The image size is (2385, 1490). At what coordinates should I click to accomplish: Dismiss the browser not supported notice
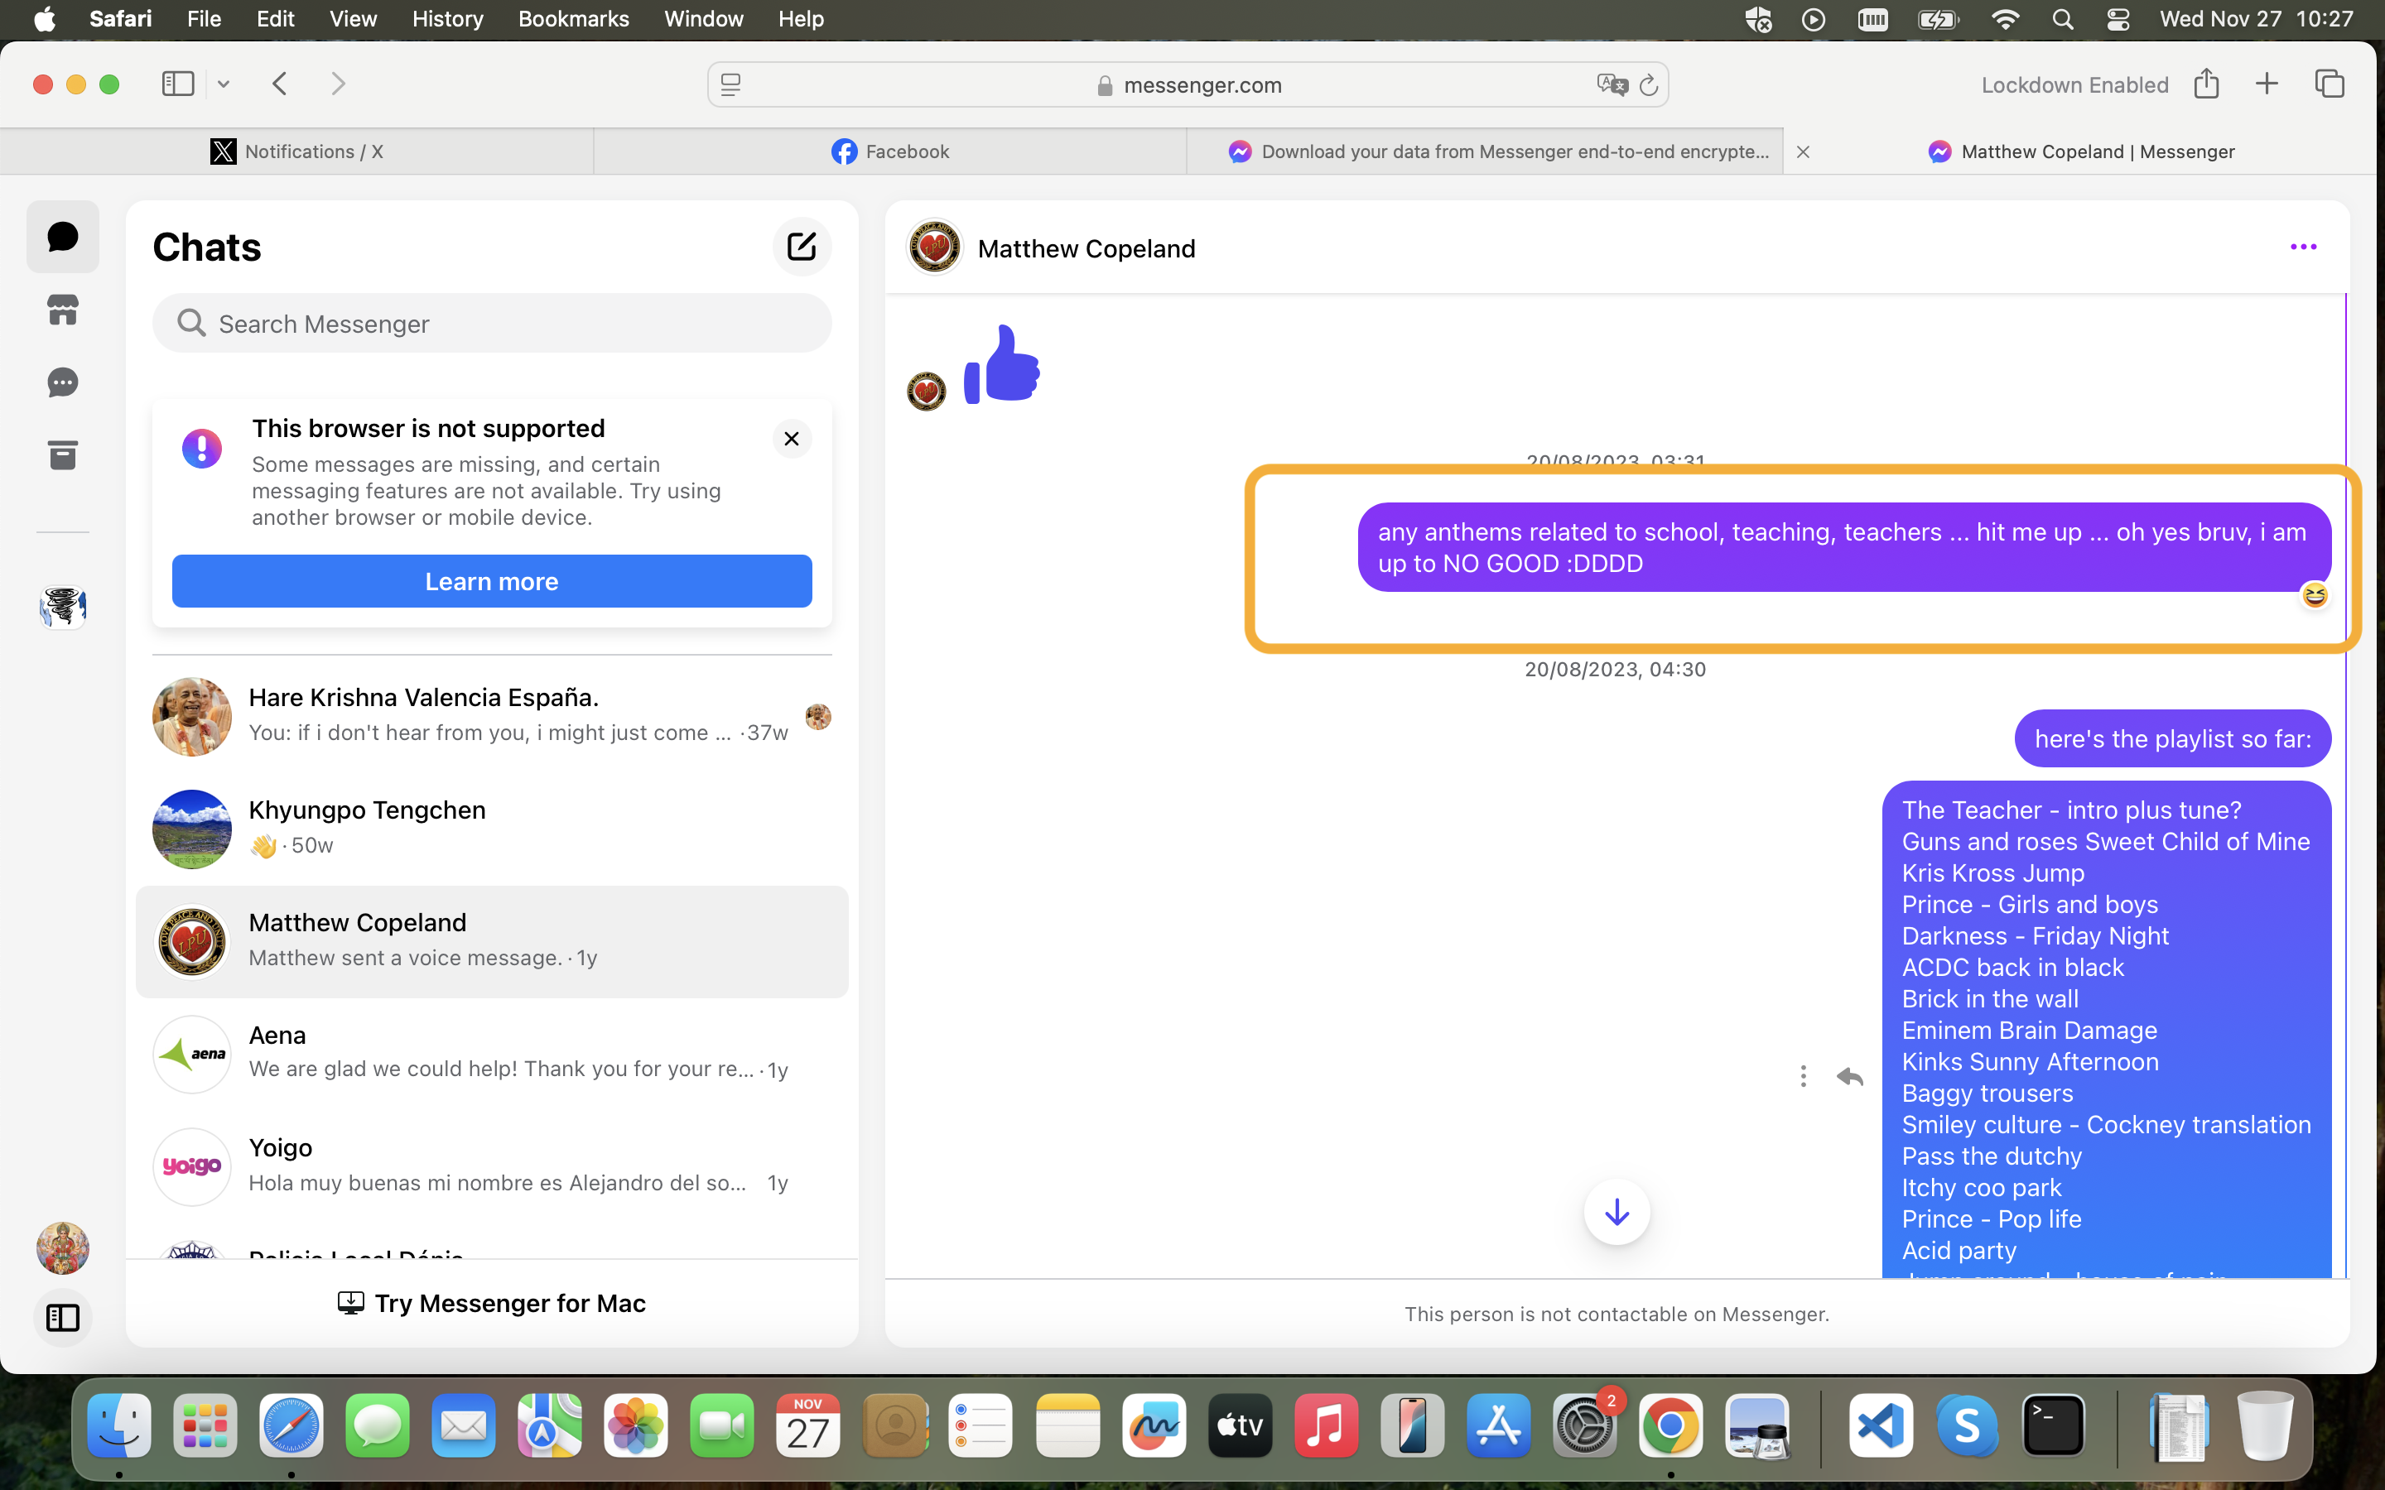[792, 440]
